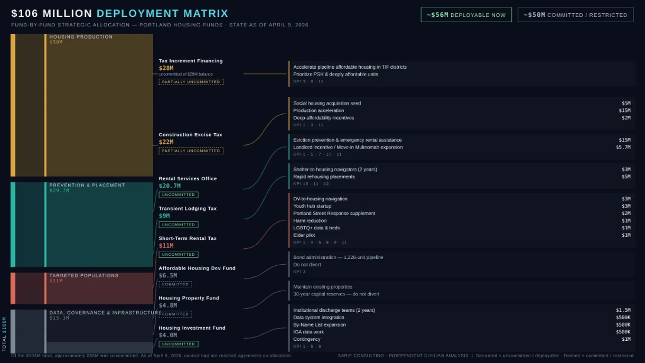
Task: Click the 'Youth hub startup' line
Action: pyautogui.click(x=312, y=206)
